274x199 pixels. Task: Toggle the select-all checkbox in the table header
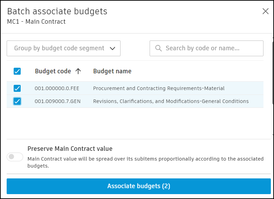pyautogui.click(x=17, y=71)
